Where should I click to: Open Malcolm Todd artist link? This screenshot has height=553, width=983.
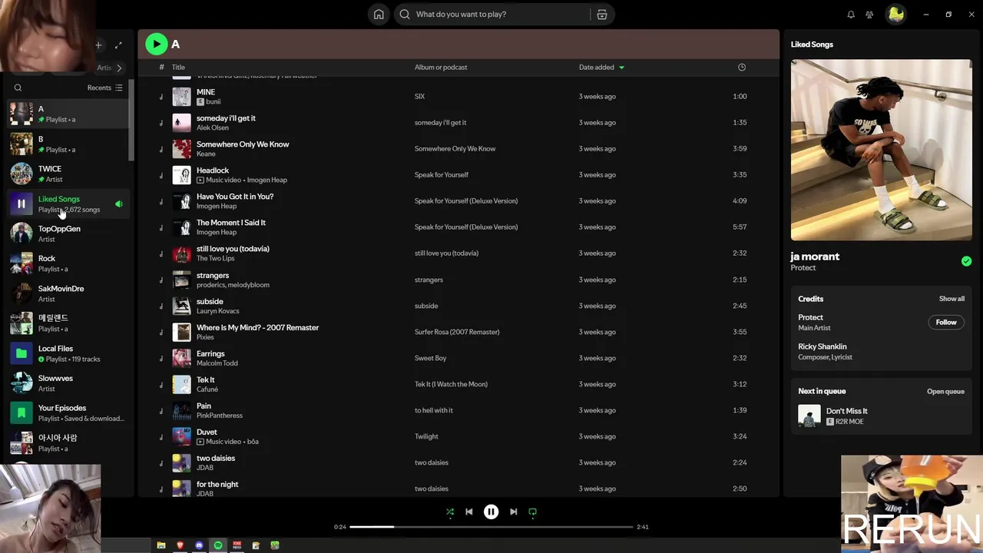click(217, 363)
